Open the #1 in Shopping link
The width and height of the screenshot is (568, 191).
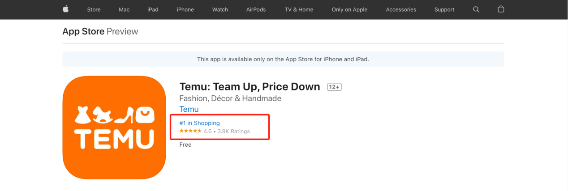point(200,123)
